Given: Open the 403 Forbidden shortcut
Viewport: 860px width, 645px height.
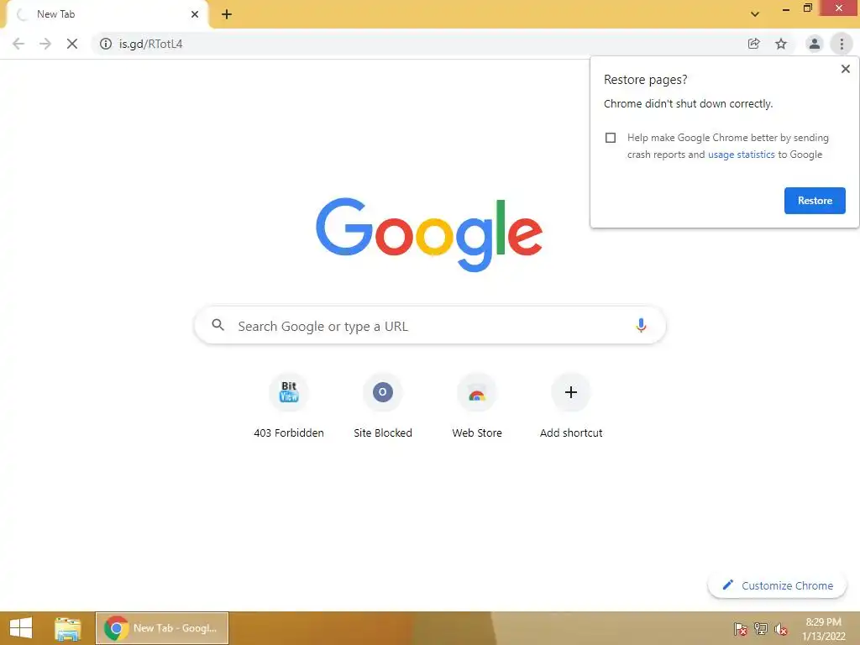Looking at the screenshot, I should click(x=289, y=406).
